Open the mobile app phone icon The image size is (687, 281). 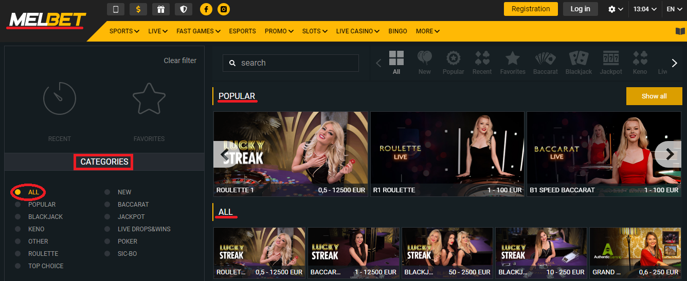pyautogui.click(x=116, y=9)
